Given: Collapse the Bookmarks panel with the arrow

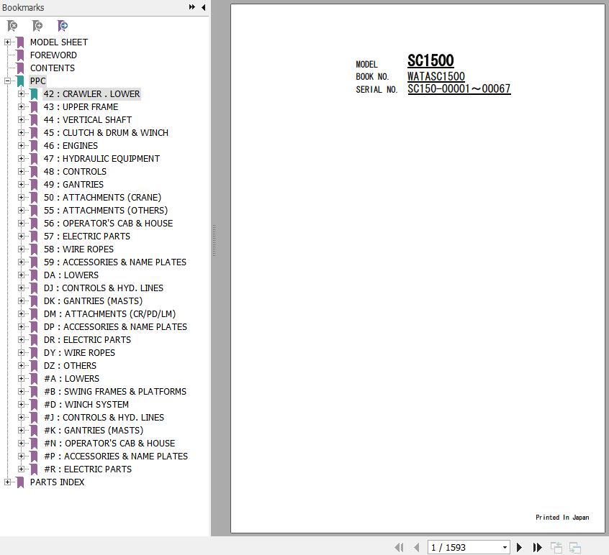Looking at the screenshot, I should click(x=204, y=7).
